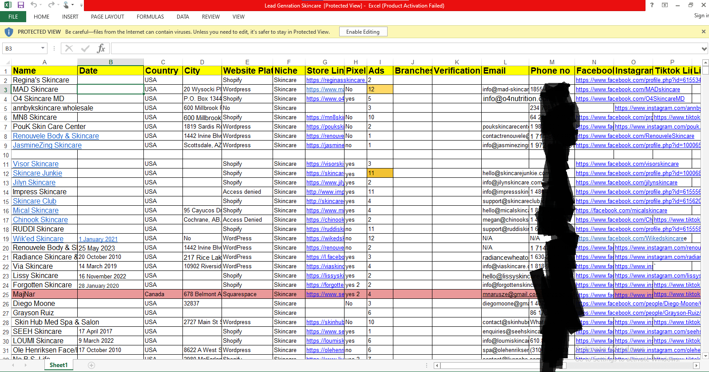Screen dimensions: 709x372
Task: Open the Chinook Skincare hyperlink
Action: [40, 220]
